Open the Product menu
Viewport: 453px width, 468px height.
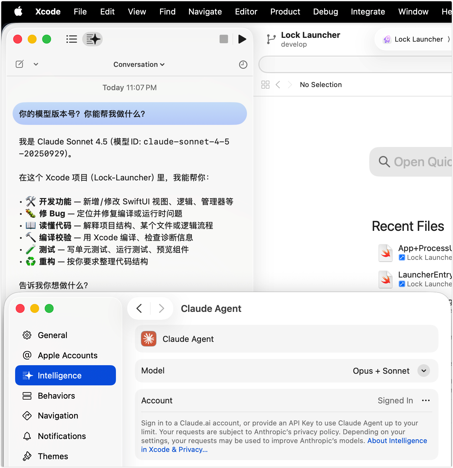pyautogui.click(x=285, y=12)
